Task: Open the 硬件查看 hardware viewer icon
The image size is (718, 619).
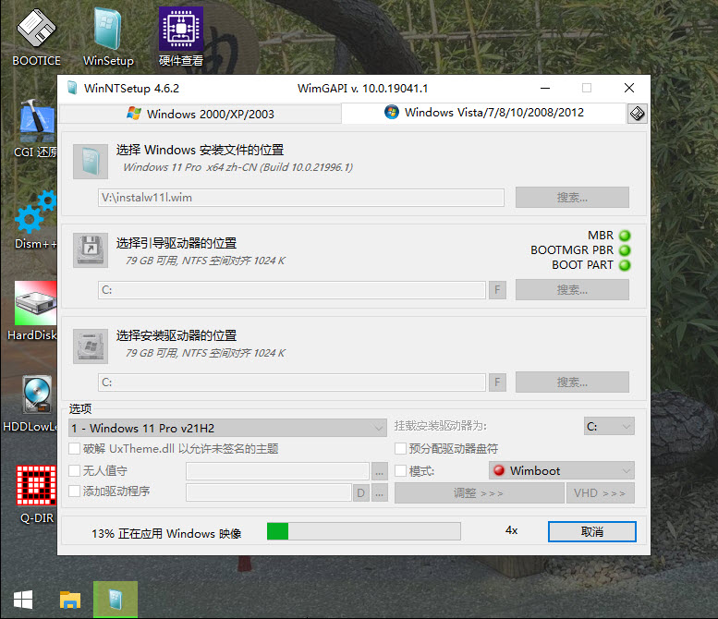Action: click(181, 38)
